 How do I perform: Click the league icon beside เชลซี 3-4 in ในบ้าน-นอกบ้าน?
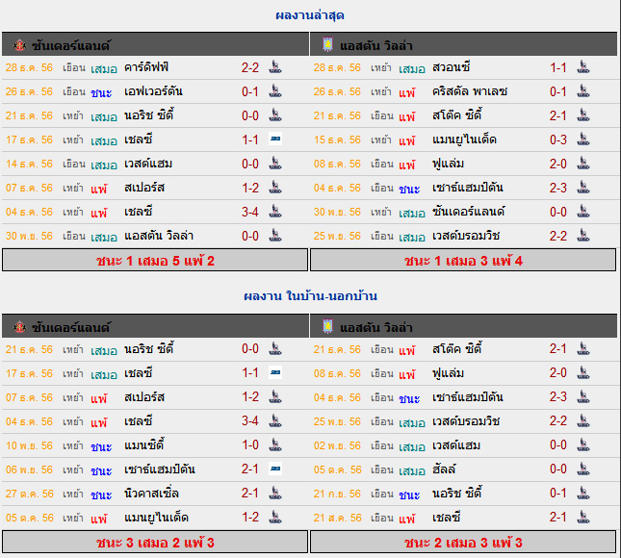click(x=275, y=421)
